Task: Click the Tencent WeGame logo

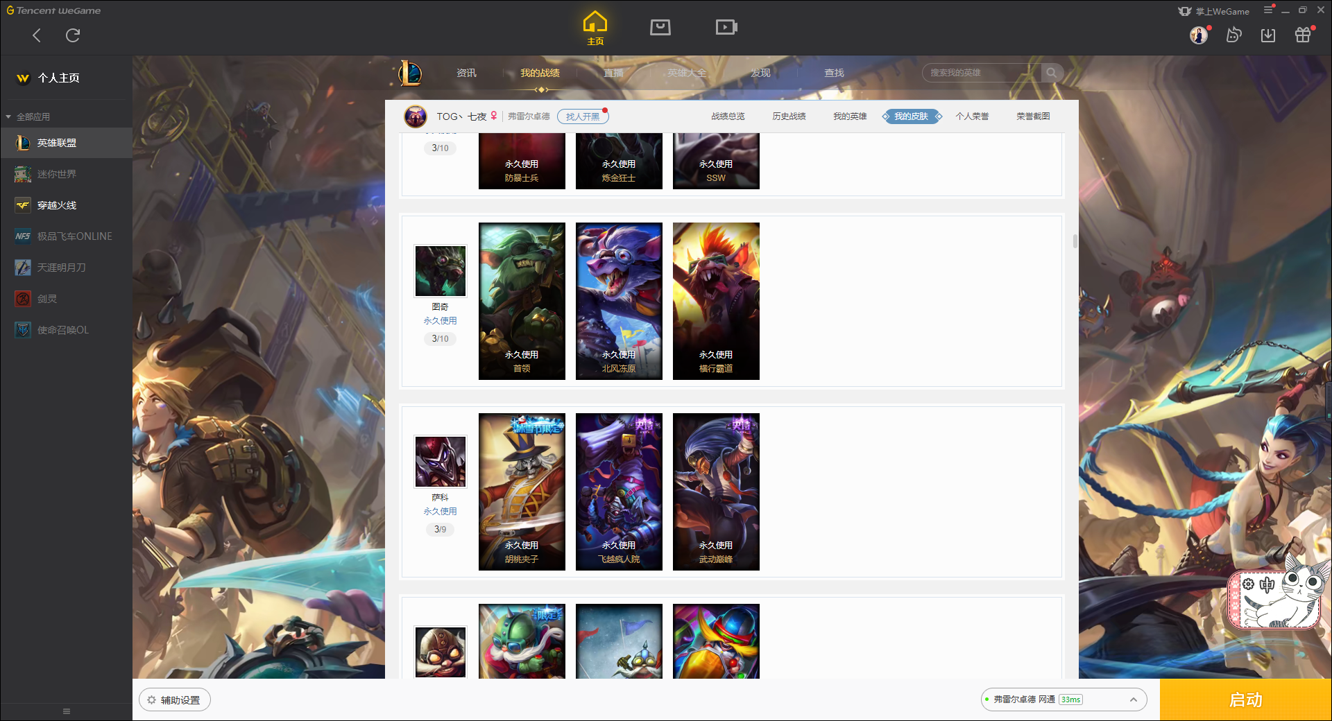Action: tap(53, 10)
